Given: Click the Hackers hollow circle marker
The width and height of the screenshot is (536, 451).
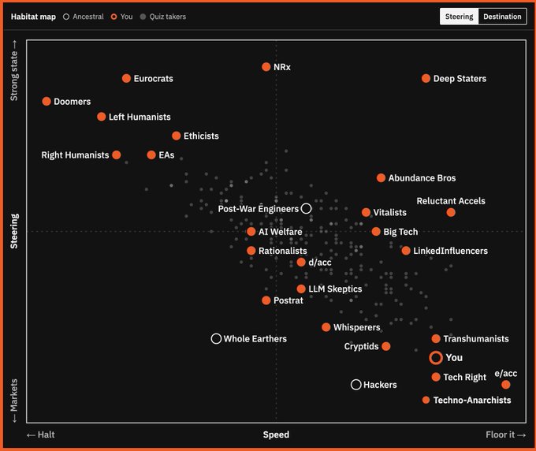Looking at the screenshot, I should [x=355, y=385].
